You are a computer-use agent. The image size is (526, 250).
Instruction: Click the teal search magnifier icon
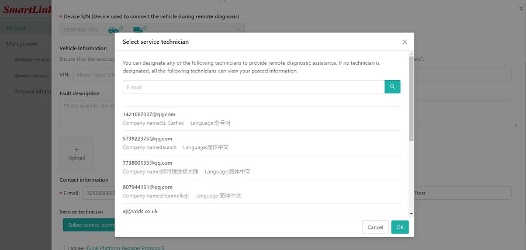(392, 87)
